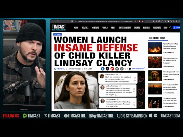The width and height of the screenshot is (183, 137).
Task: Open the PODCASTS nav item
Action: coord(157,28)
